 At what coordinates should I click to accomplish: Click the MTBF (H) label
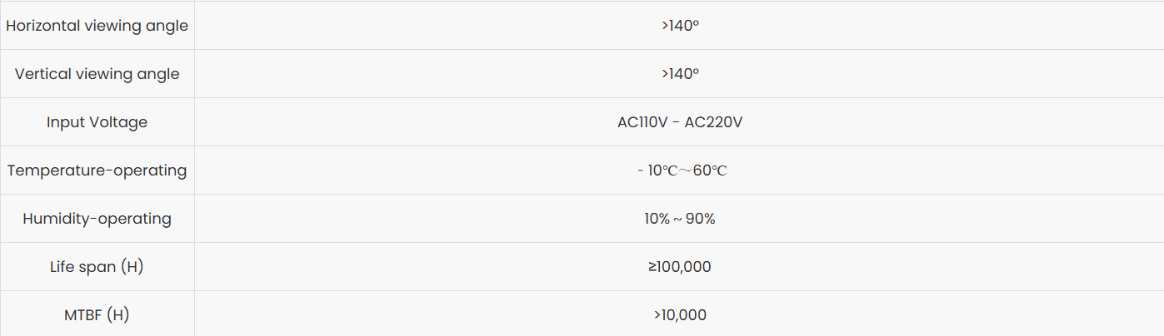(97, 315)
